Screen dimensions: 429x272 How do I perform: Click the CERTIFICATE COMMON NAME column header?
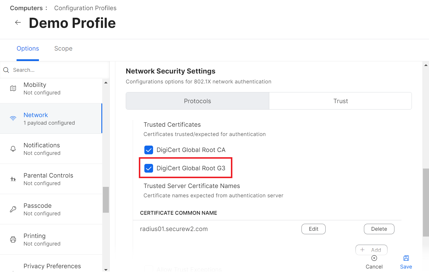point(179,213)
